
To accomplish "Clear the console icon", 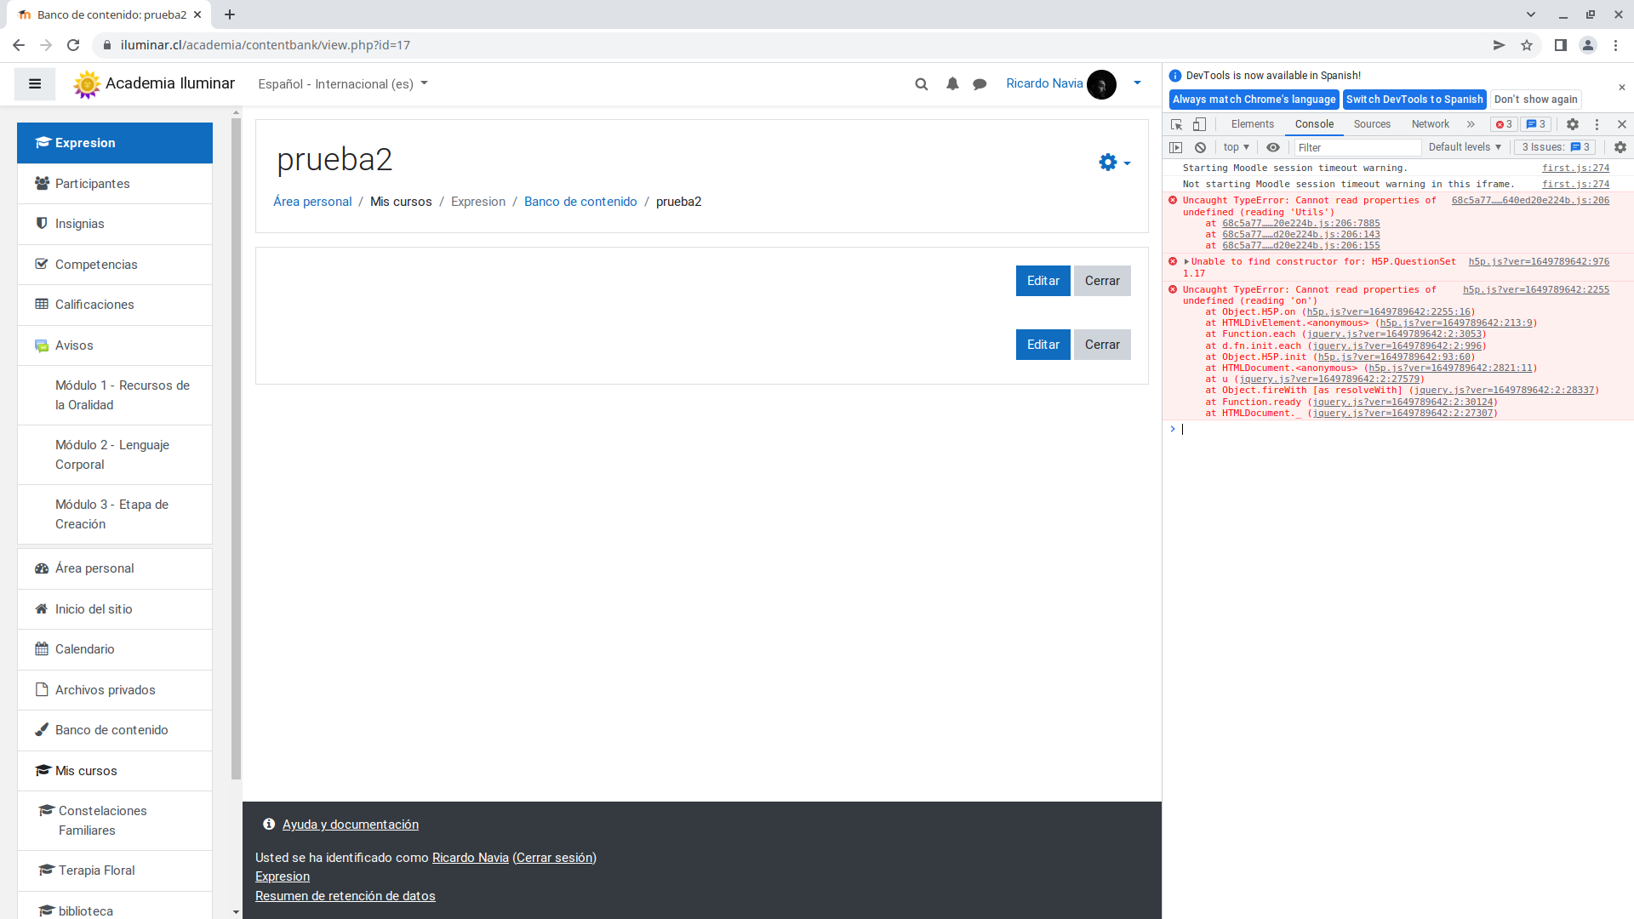I will pos(1200,147).
